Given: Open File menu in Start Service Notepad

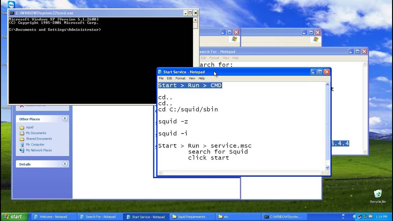Looking at the screenshot, I should 161,78.
